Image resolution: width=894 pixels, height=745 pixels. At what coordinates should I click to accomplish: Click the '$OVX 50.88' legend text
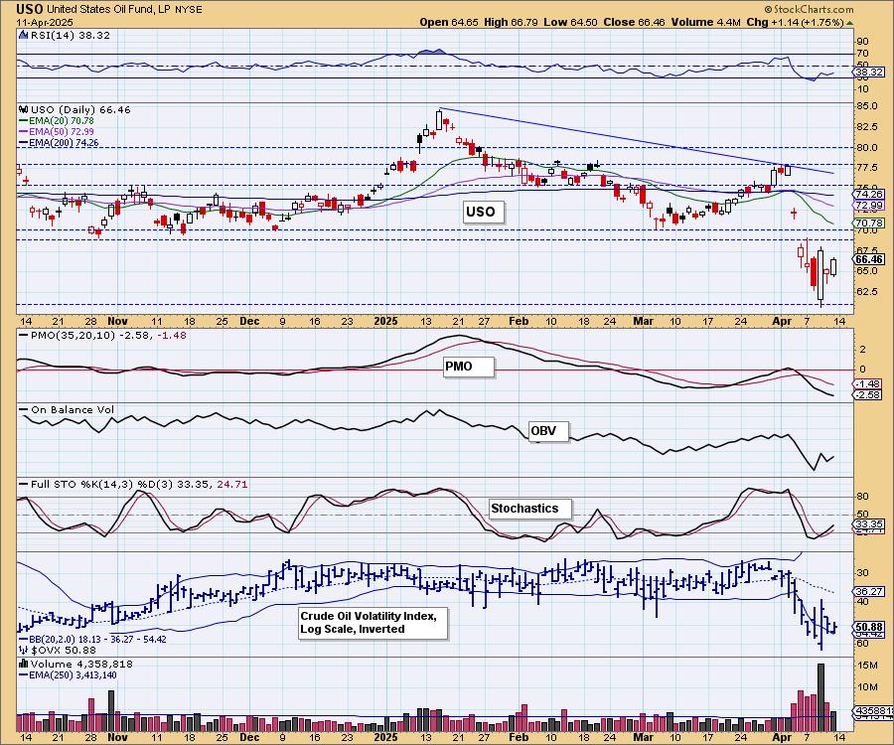[x=64, y=650]
